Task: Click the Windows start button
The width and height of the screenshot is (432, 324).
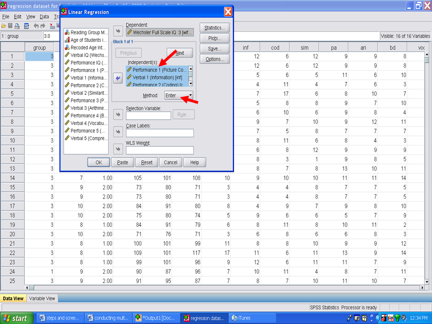Action: 16,318
